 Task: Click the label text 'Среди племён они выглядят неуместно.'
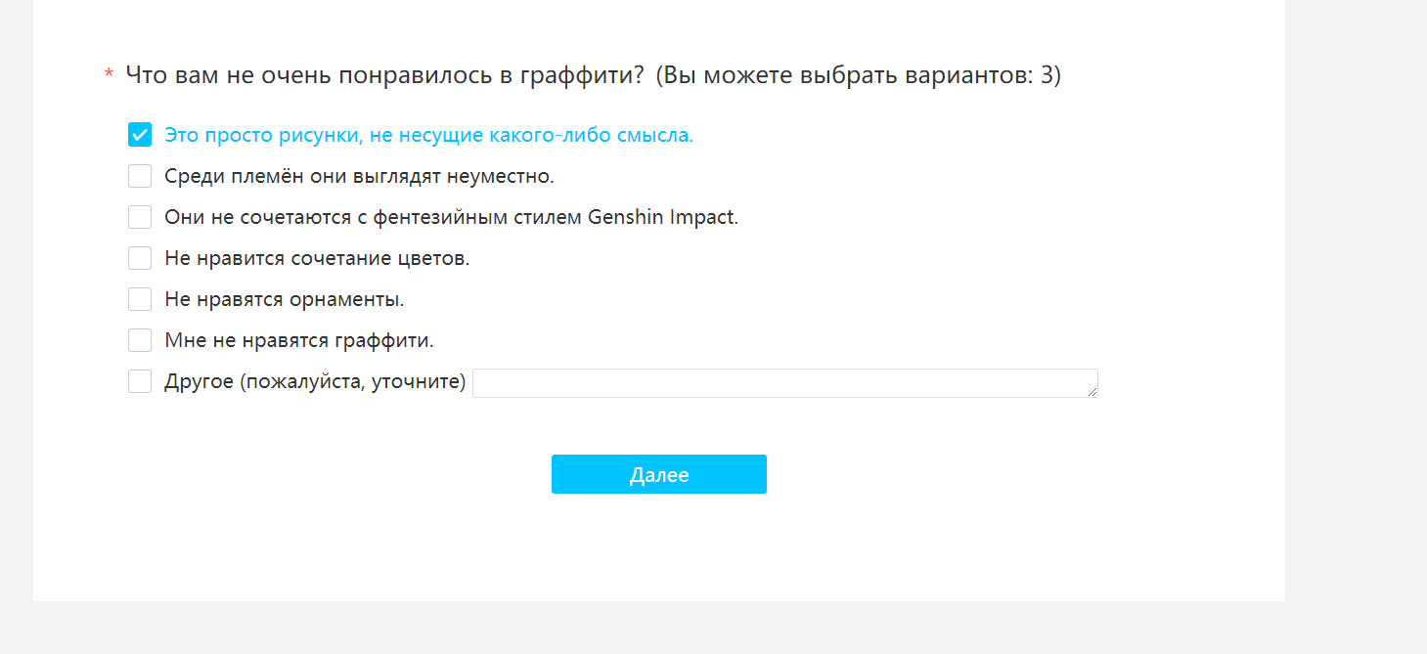pos(359,176)
